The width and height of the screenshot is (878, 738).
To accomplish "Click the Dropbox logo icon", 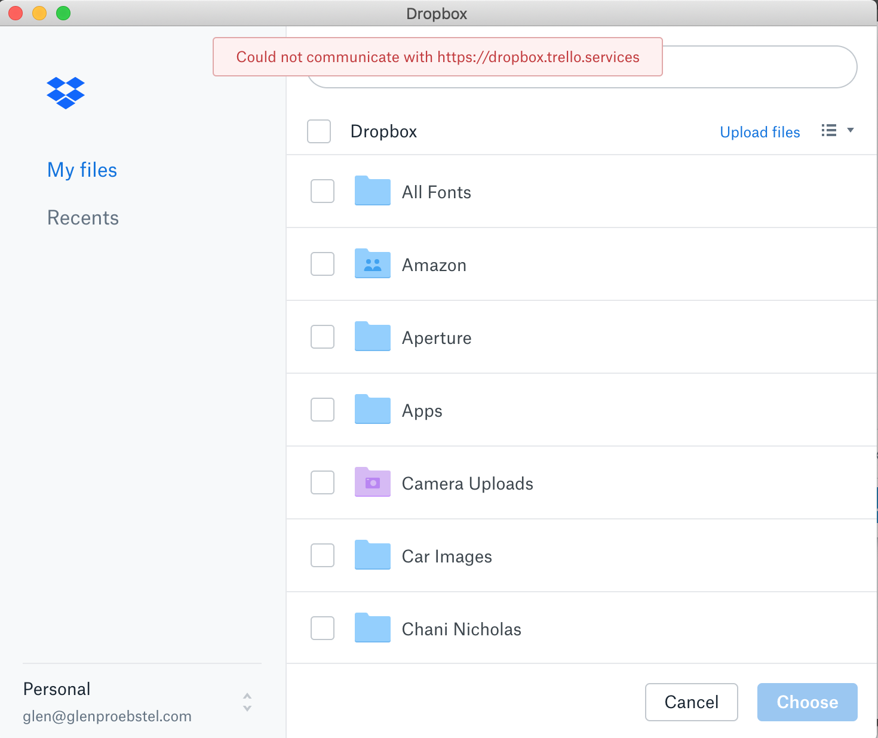I will coord(66,93).
